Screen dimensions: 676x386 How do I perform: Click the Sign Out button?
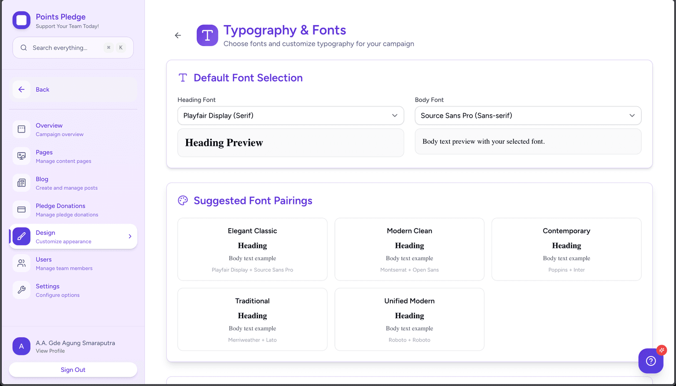click(73, 370)
